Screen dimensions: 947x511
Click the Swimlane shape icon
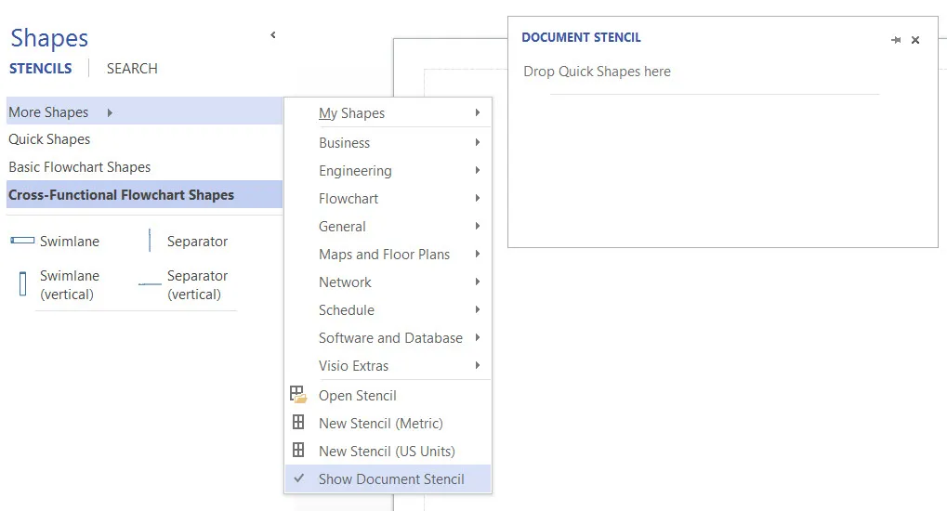[22, 241]
